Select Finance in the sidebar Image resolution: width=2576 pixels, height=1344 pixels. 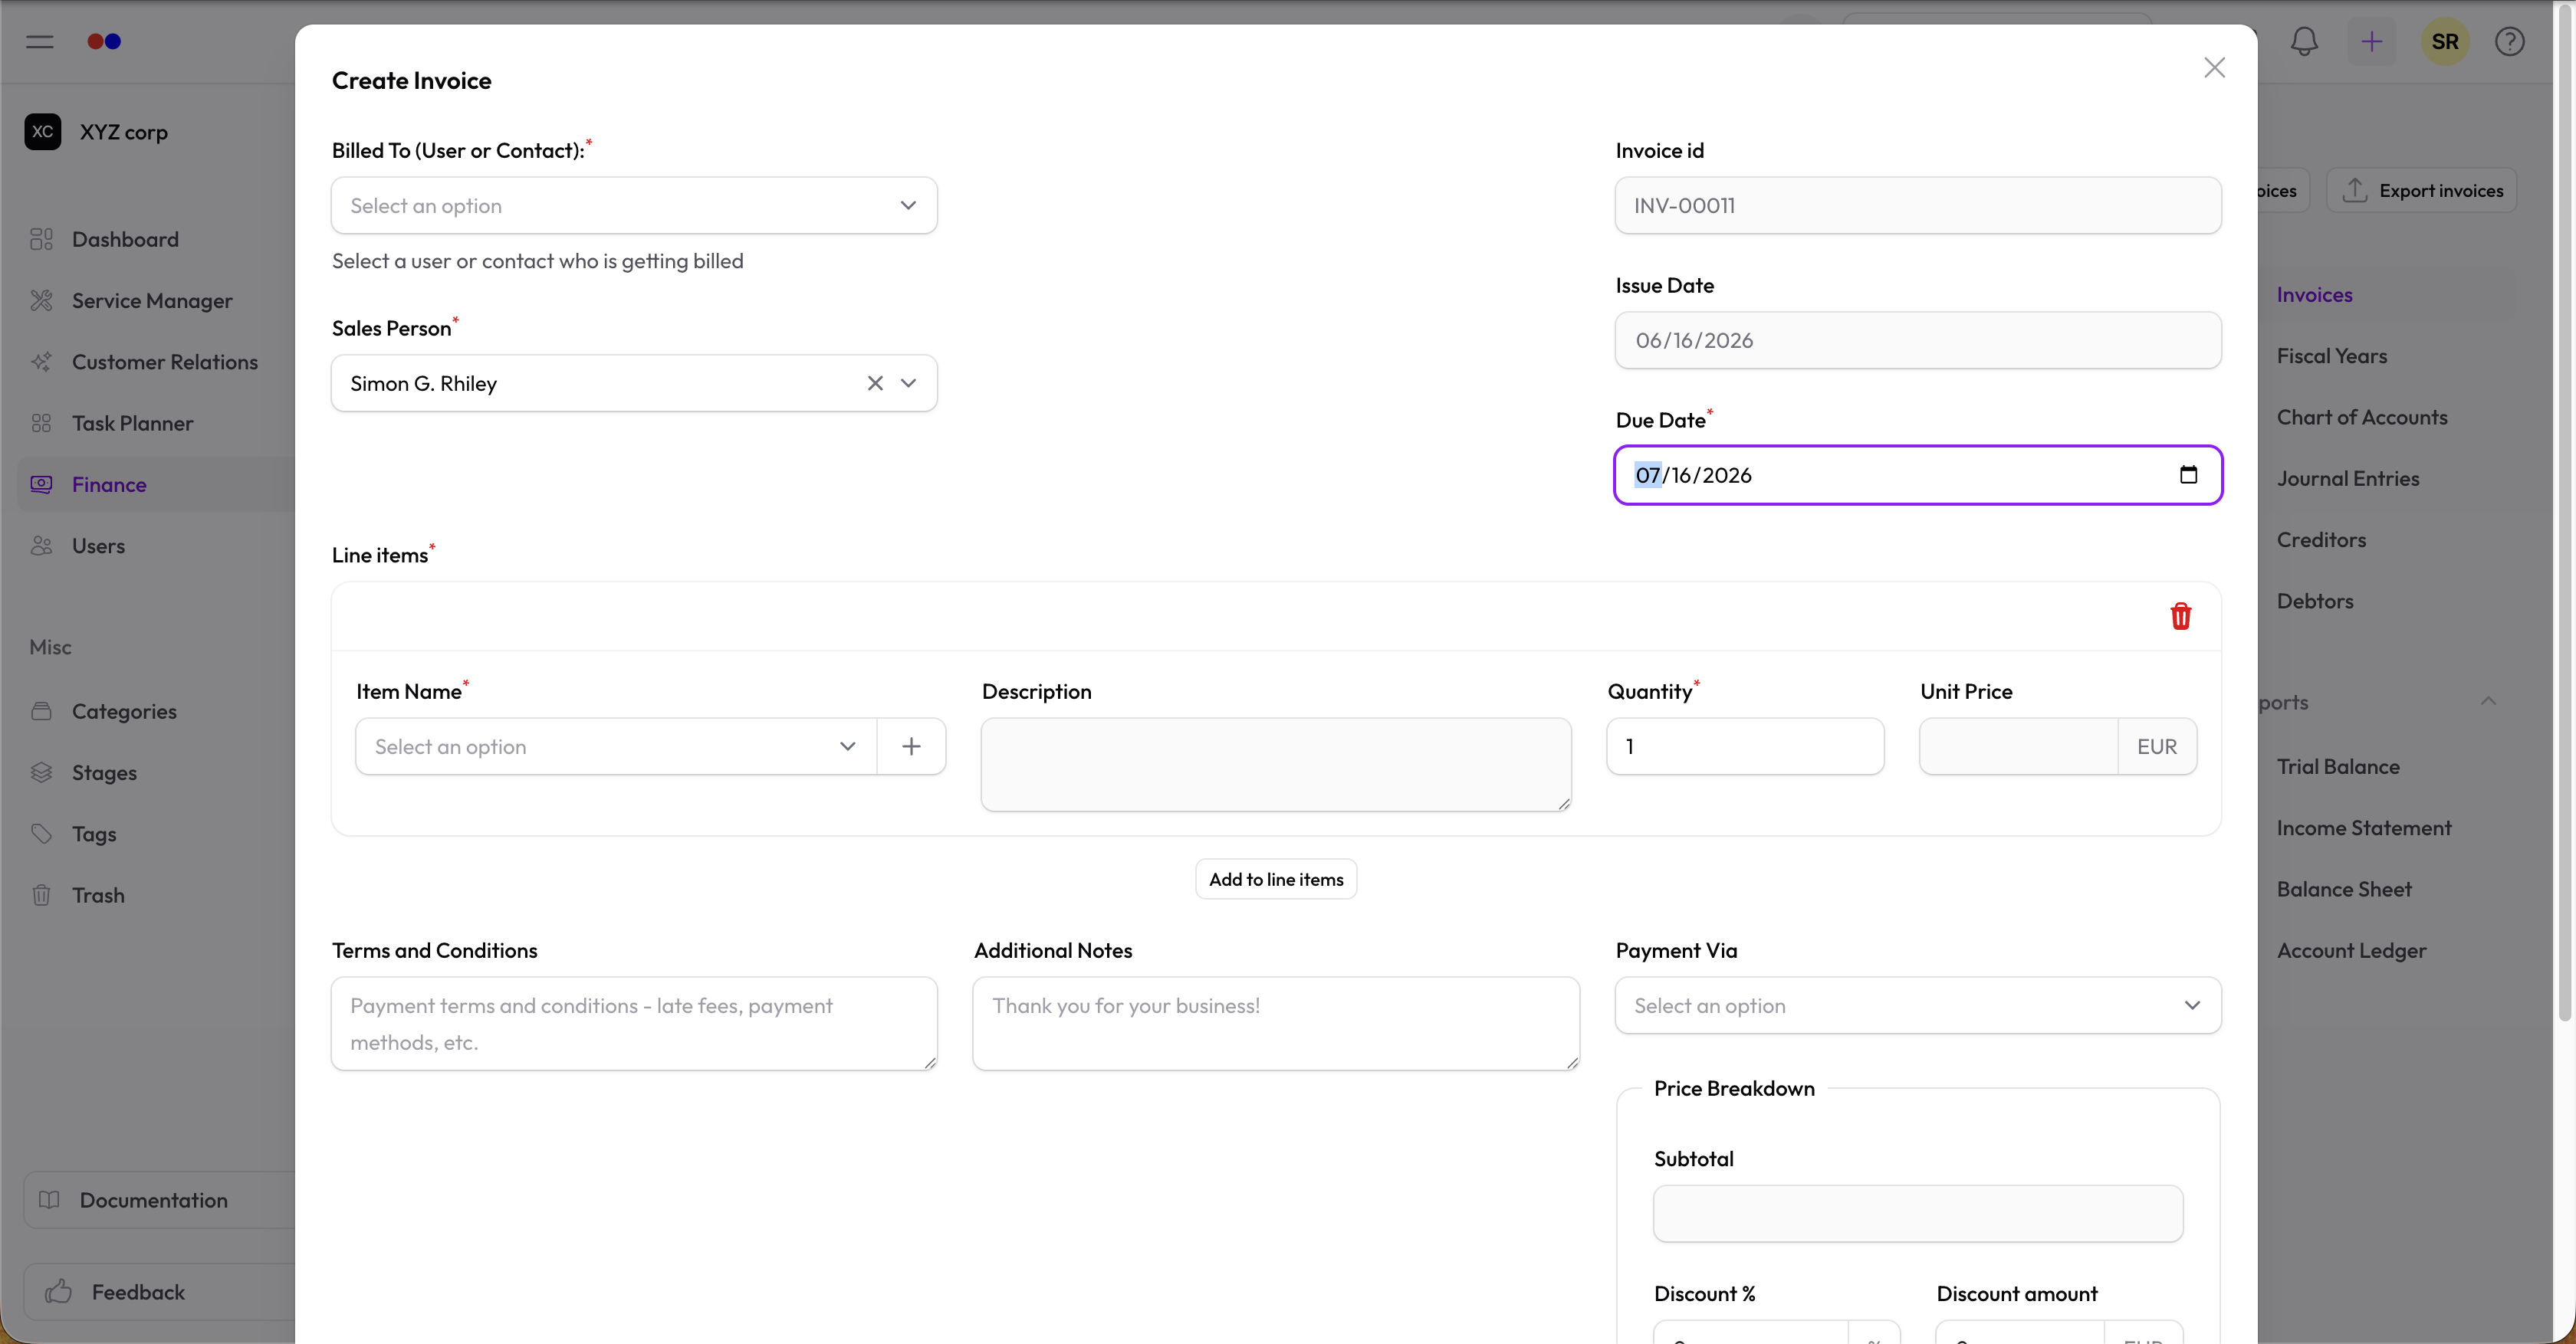(x=109, y=484)
